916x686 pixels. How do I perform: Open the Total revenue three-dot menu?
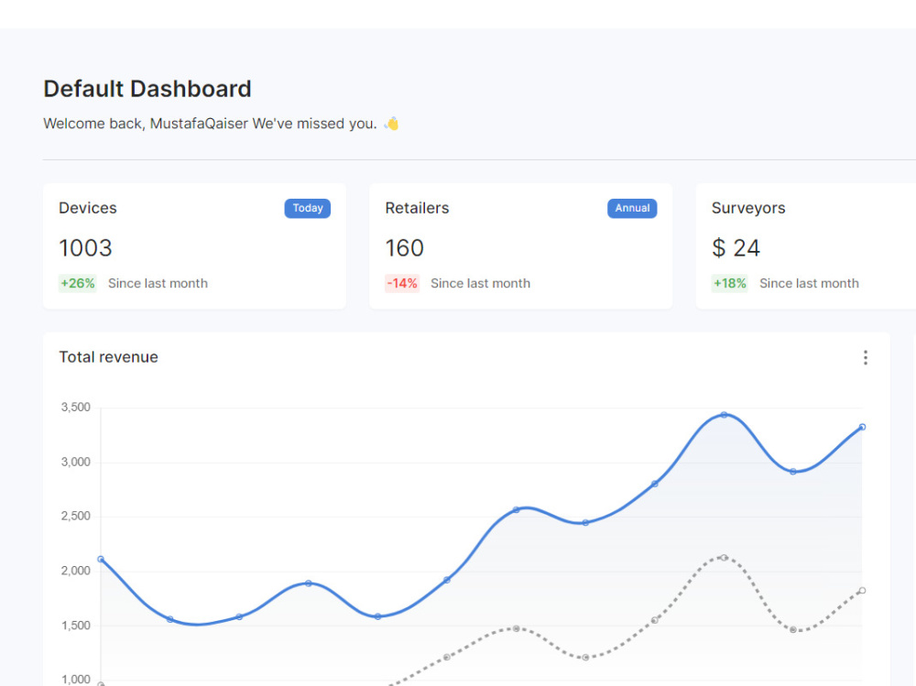(x=866, y=357)
